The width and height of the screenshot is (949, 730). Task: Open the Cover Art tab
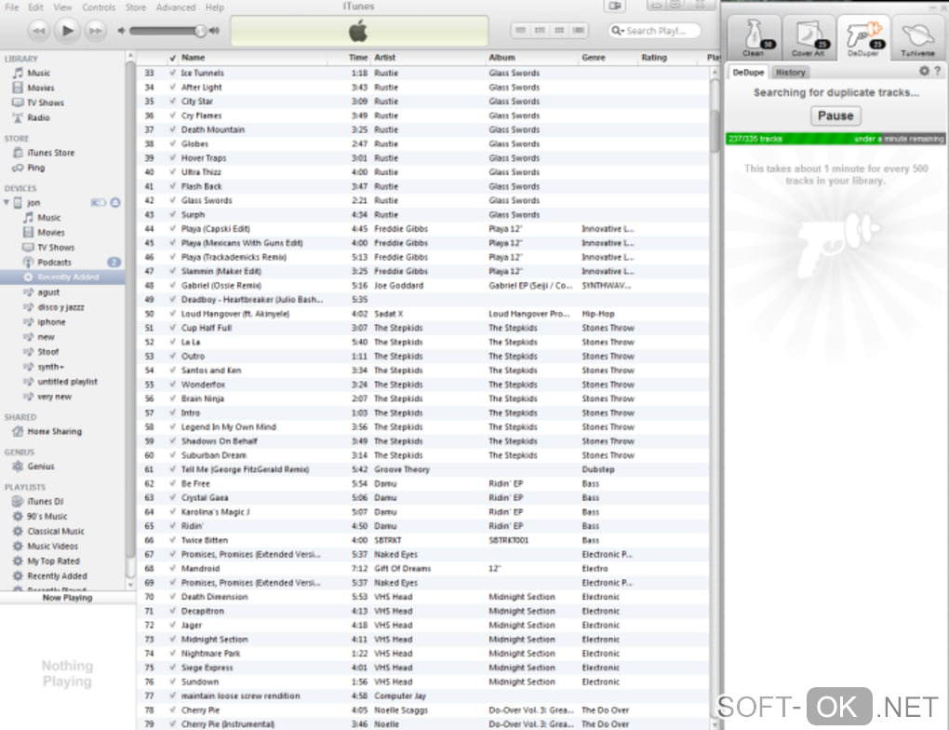pyautogui.click(x=809, y=38)
